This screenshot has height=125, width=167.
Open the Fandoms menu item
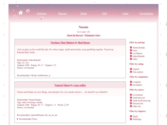click(41, 13)
